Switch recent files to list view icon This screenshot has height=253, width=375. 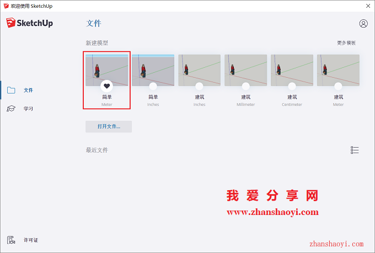coord(355,150)
